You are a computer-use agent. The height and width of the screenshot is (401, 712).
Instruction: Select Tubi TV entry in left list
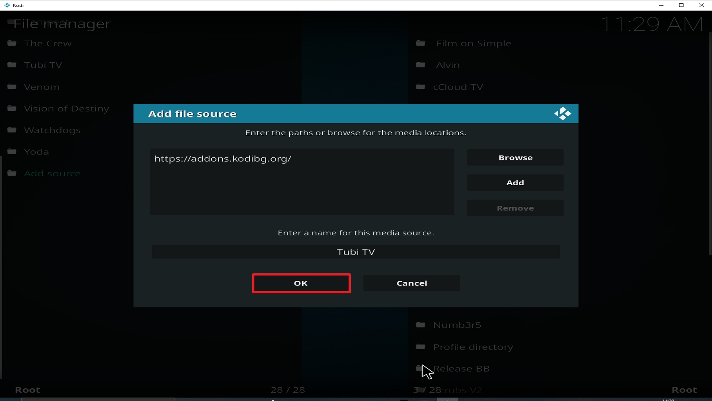(x=43, y=65)
